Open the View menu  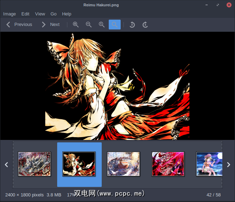tap(40, 14)
